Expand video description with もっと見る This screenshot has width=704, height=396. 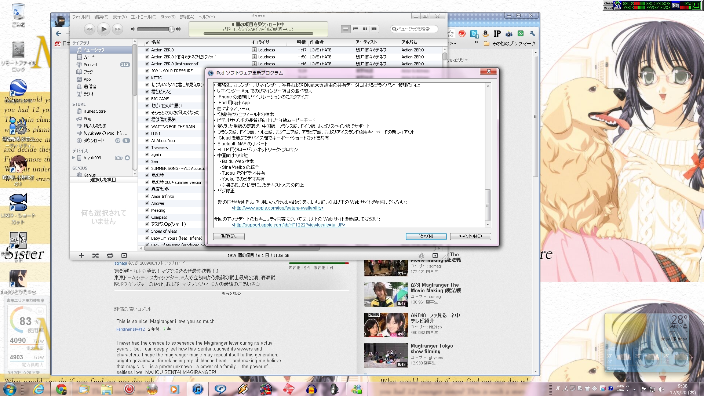pyautogui.click(x=231, y=294)
